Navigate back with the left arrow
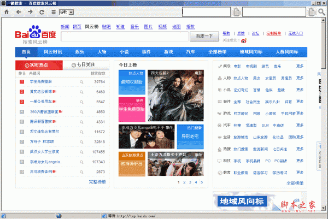328x219 pixels. point(19,12)
